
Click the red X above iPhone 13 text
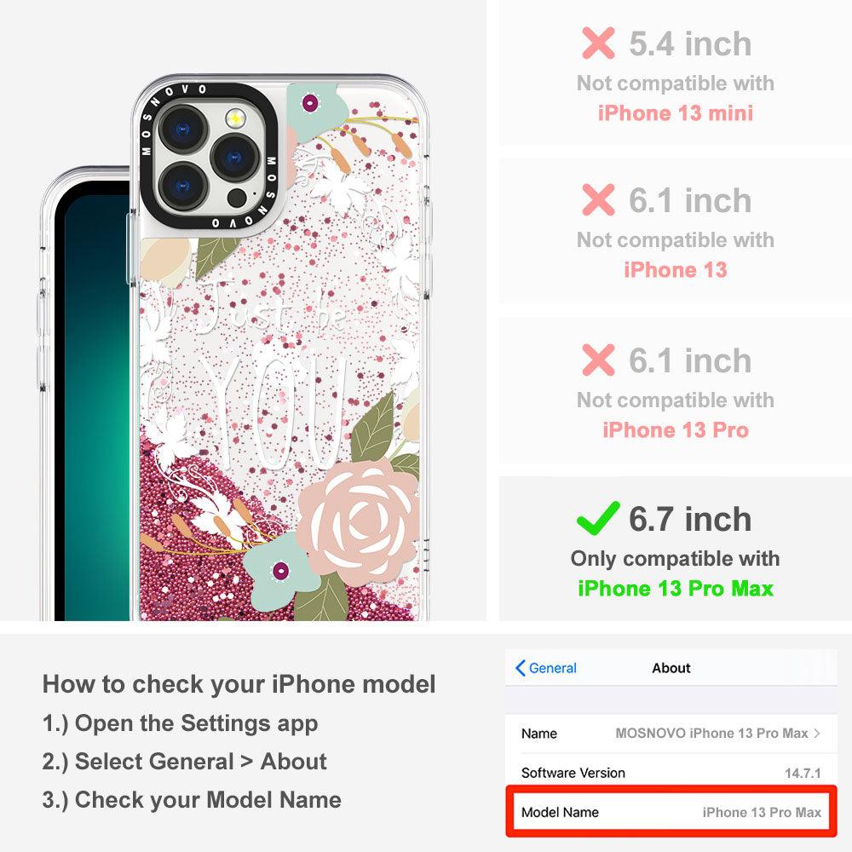click(598, 200)
